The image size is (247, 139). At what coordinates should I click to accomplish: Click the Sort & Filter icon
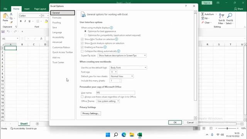222,15
